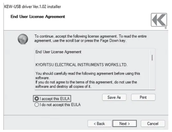Click 'If you do not agree to the terms' line
172x132 pixels.
click(86, 82)
